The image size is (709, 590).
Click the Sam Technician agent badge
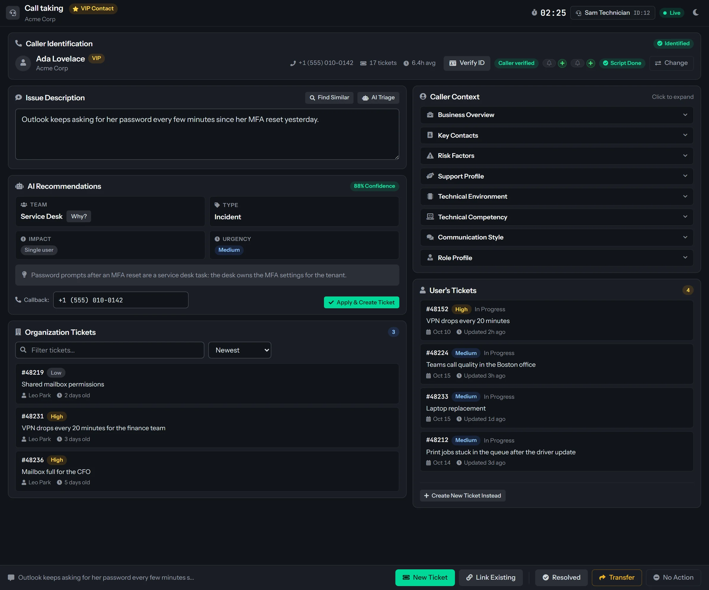(612, 13)
